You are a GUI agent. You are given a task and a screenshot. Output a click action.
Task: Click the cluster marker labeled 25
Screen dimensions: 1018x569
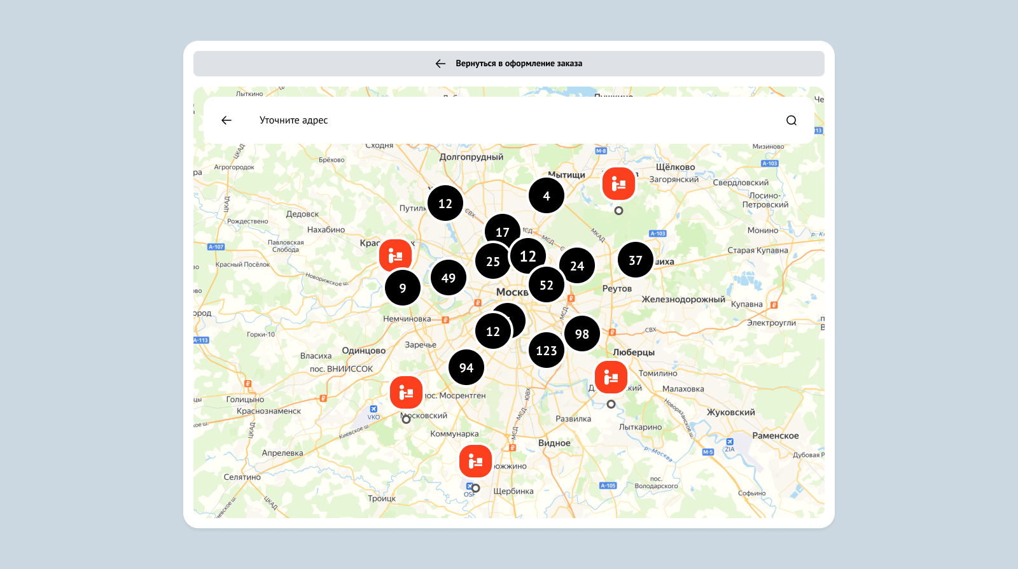coord(491,262)
